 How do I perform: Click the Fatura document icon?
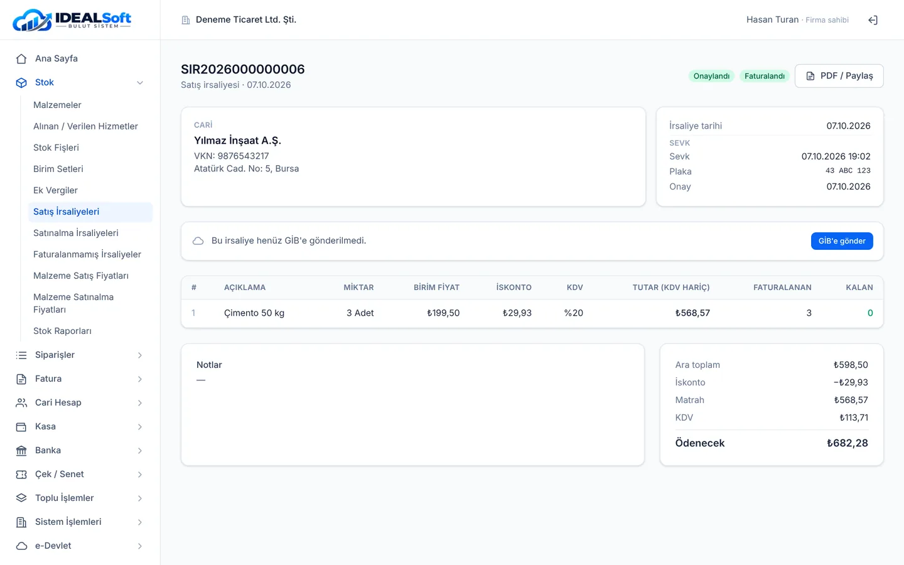coord(21,379)
